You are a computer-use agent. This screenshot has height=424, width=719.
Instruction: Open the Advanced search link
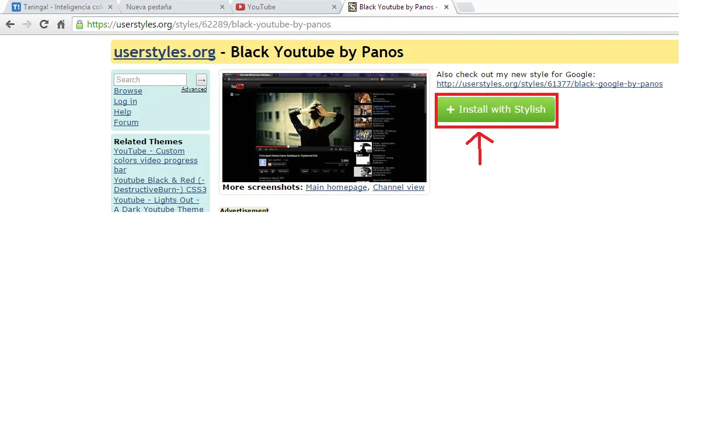194,89
